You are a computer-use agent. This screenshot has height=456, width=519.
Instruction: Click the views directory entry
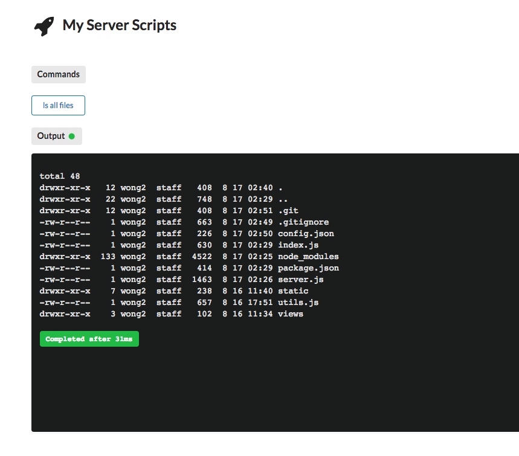coord(181,313)
